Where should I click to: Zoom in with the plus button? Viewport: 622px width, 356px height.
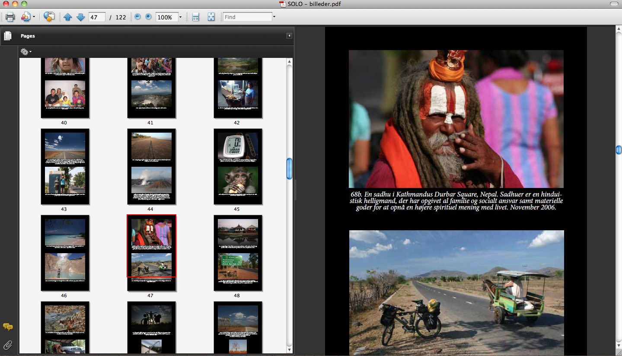[148, 17]
